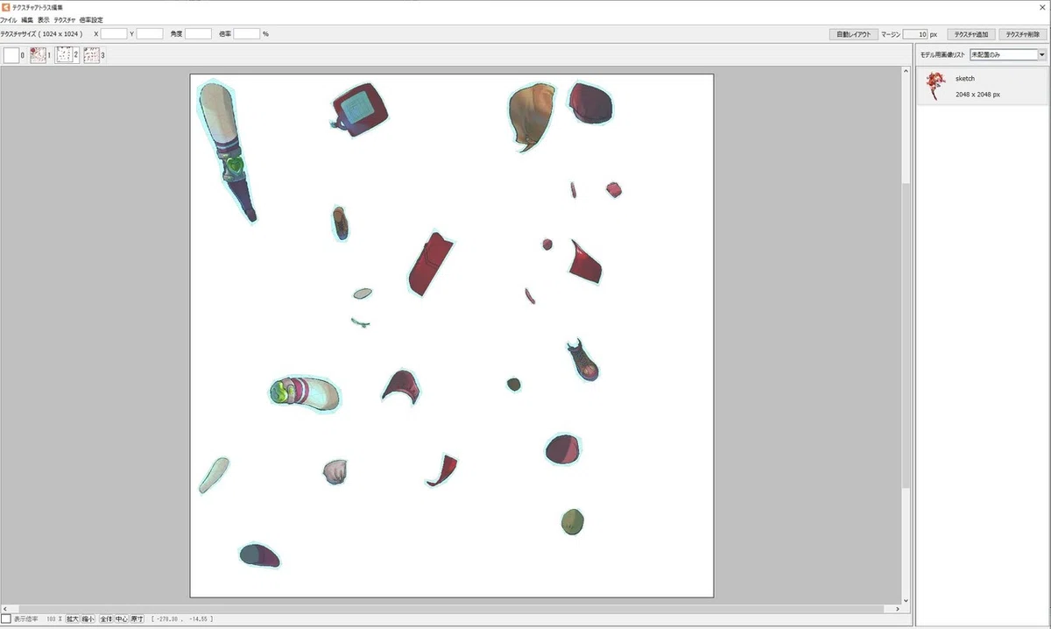This screenshot has width=1051, height=629.
Task: Open the 倍率設定 menu
Action: point(91,19)
